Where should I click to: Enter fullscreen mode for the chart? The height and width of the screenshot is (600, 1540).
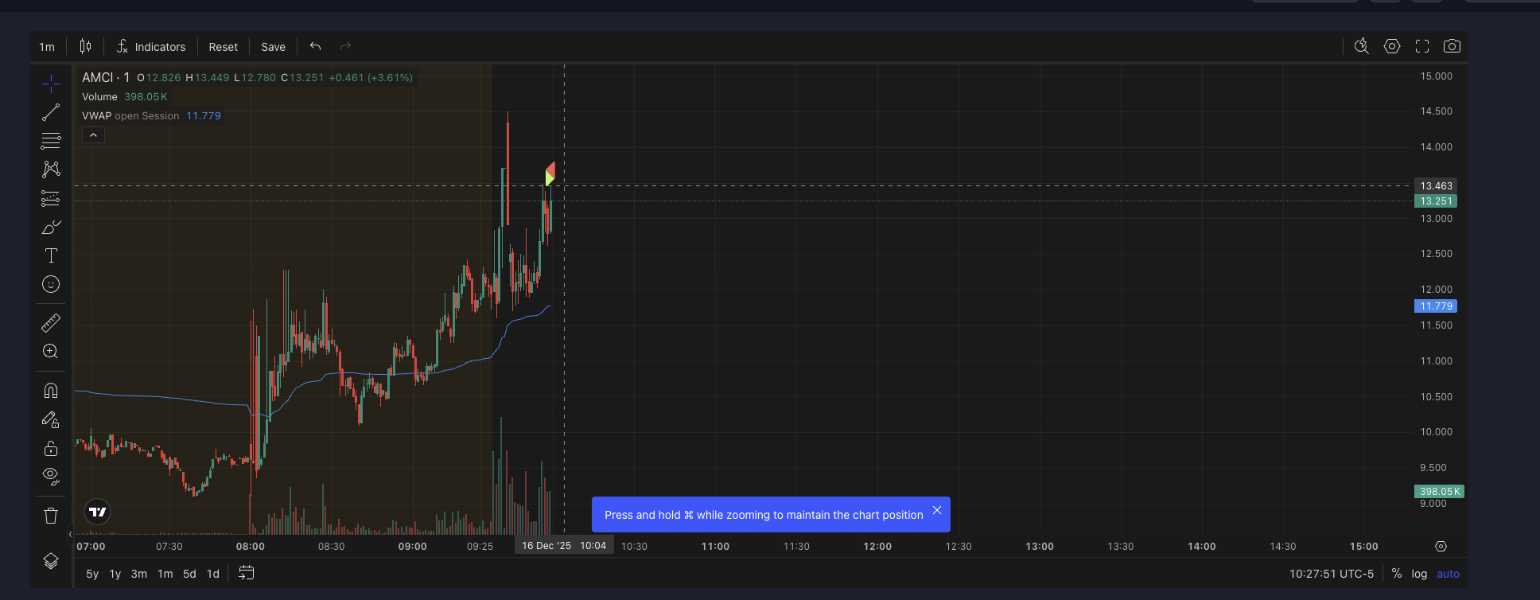[x=1422, y=47]
